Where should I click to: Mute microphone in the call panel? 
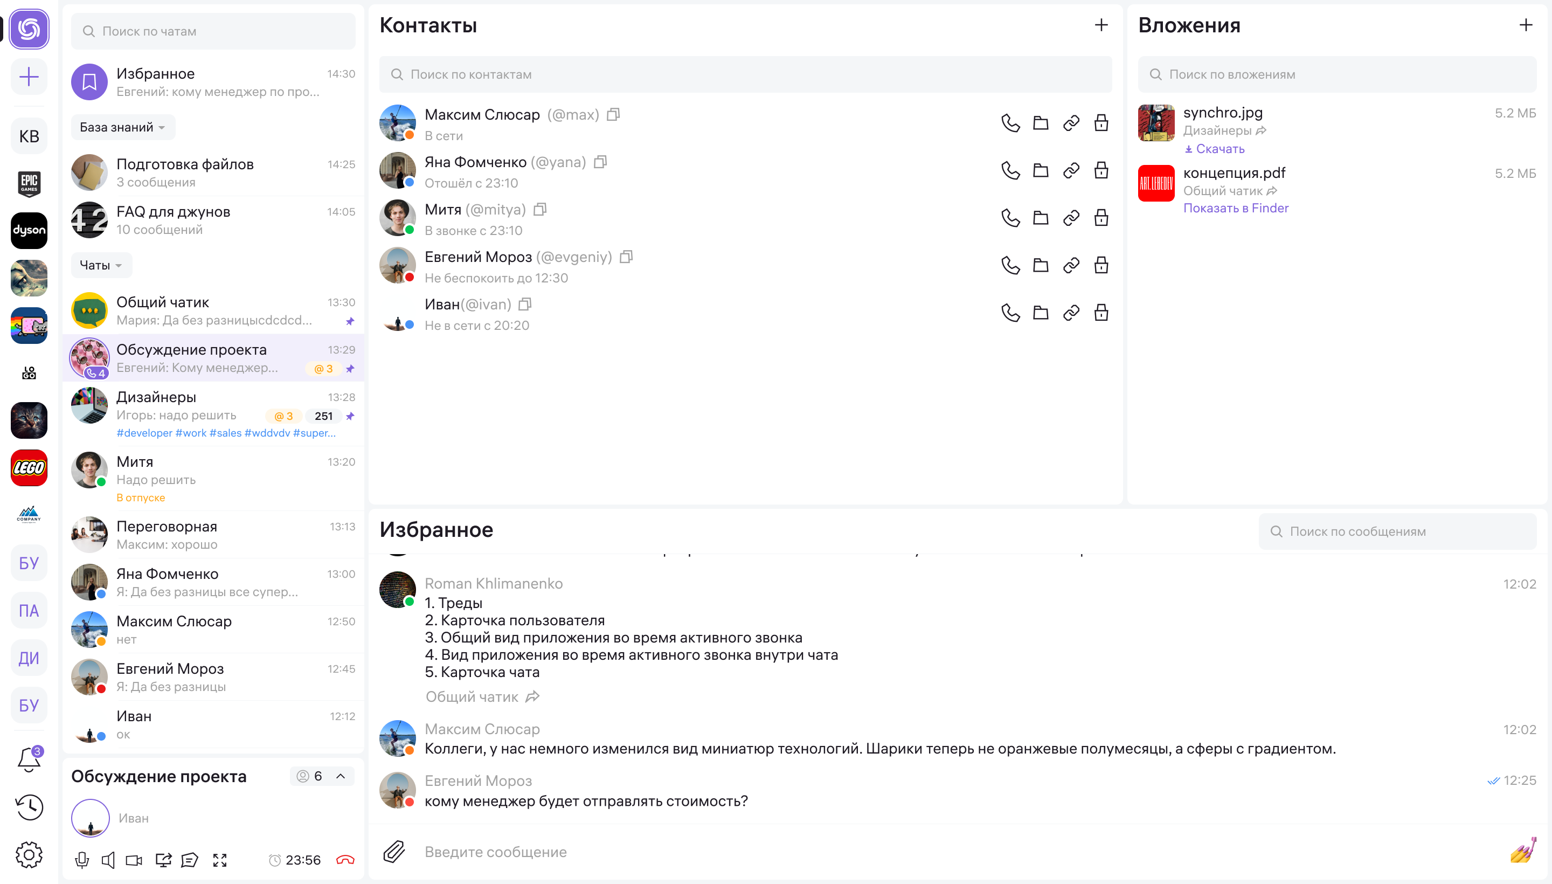(82, 860)
